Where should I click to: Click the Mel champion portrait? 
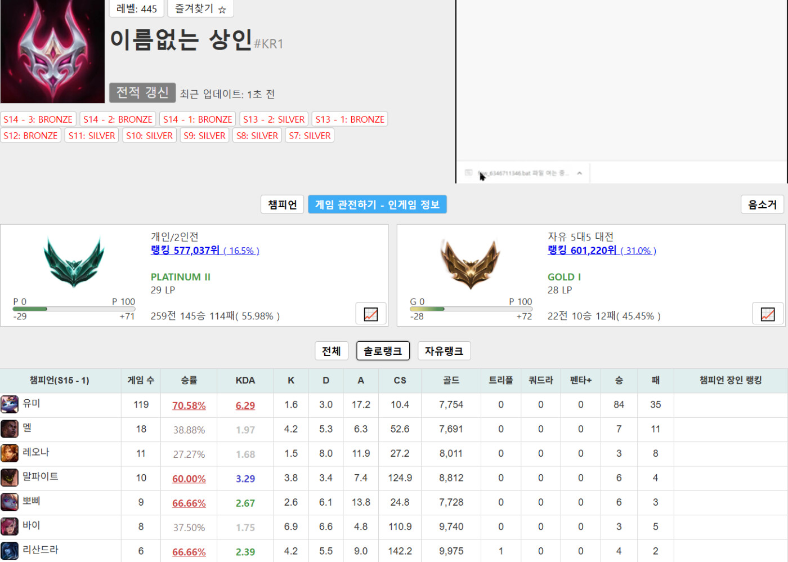point(10,429)
